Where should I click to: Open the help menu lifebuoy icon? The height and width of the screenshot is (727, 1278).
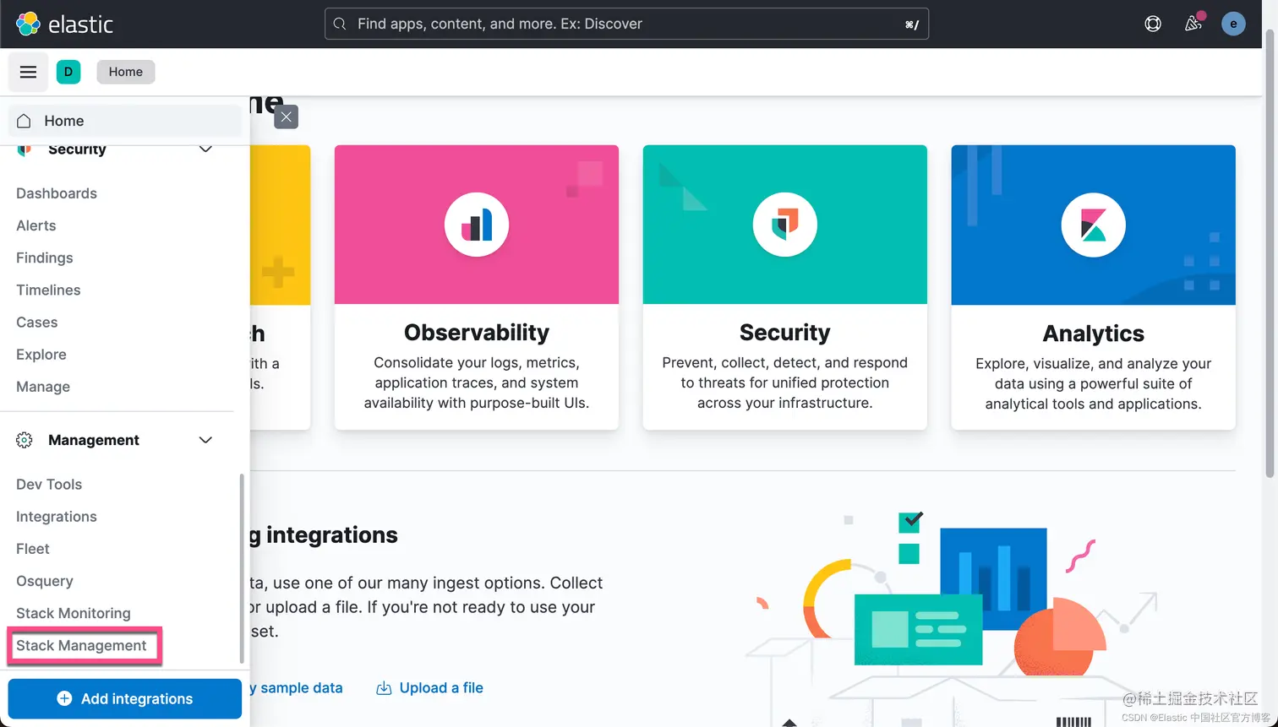pyautogui.click(x=1153, y=24)
